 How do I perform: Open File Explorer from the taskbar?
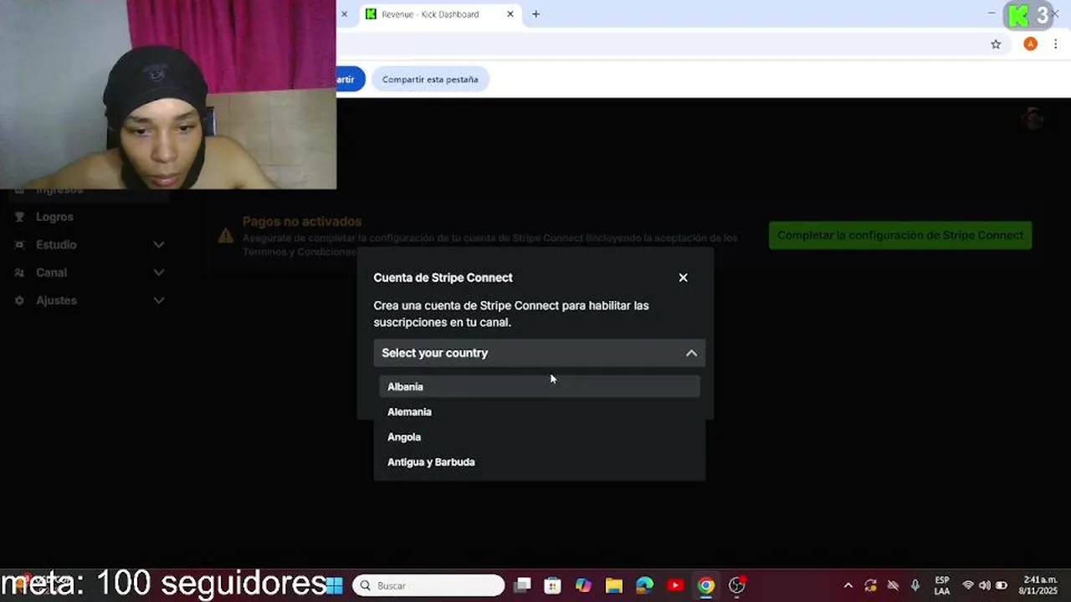coord(614,585)
